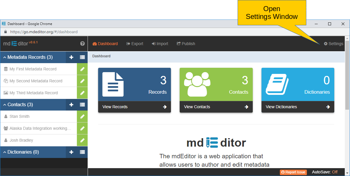The image size is (350, 176).
Task: Collapse the Contacts section
Action: (5, 105)
